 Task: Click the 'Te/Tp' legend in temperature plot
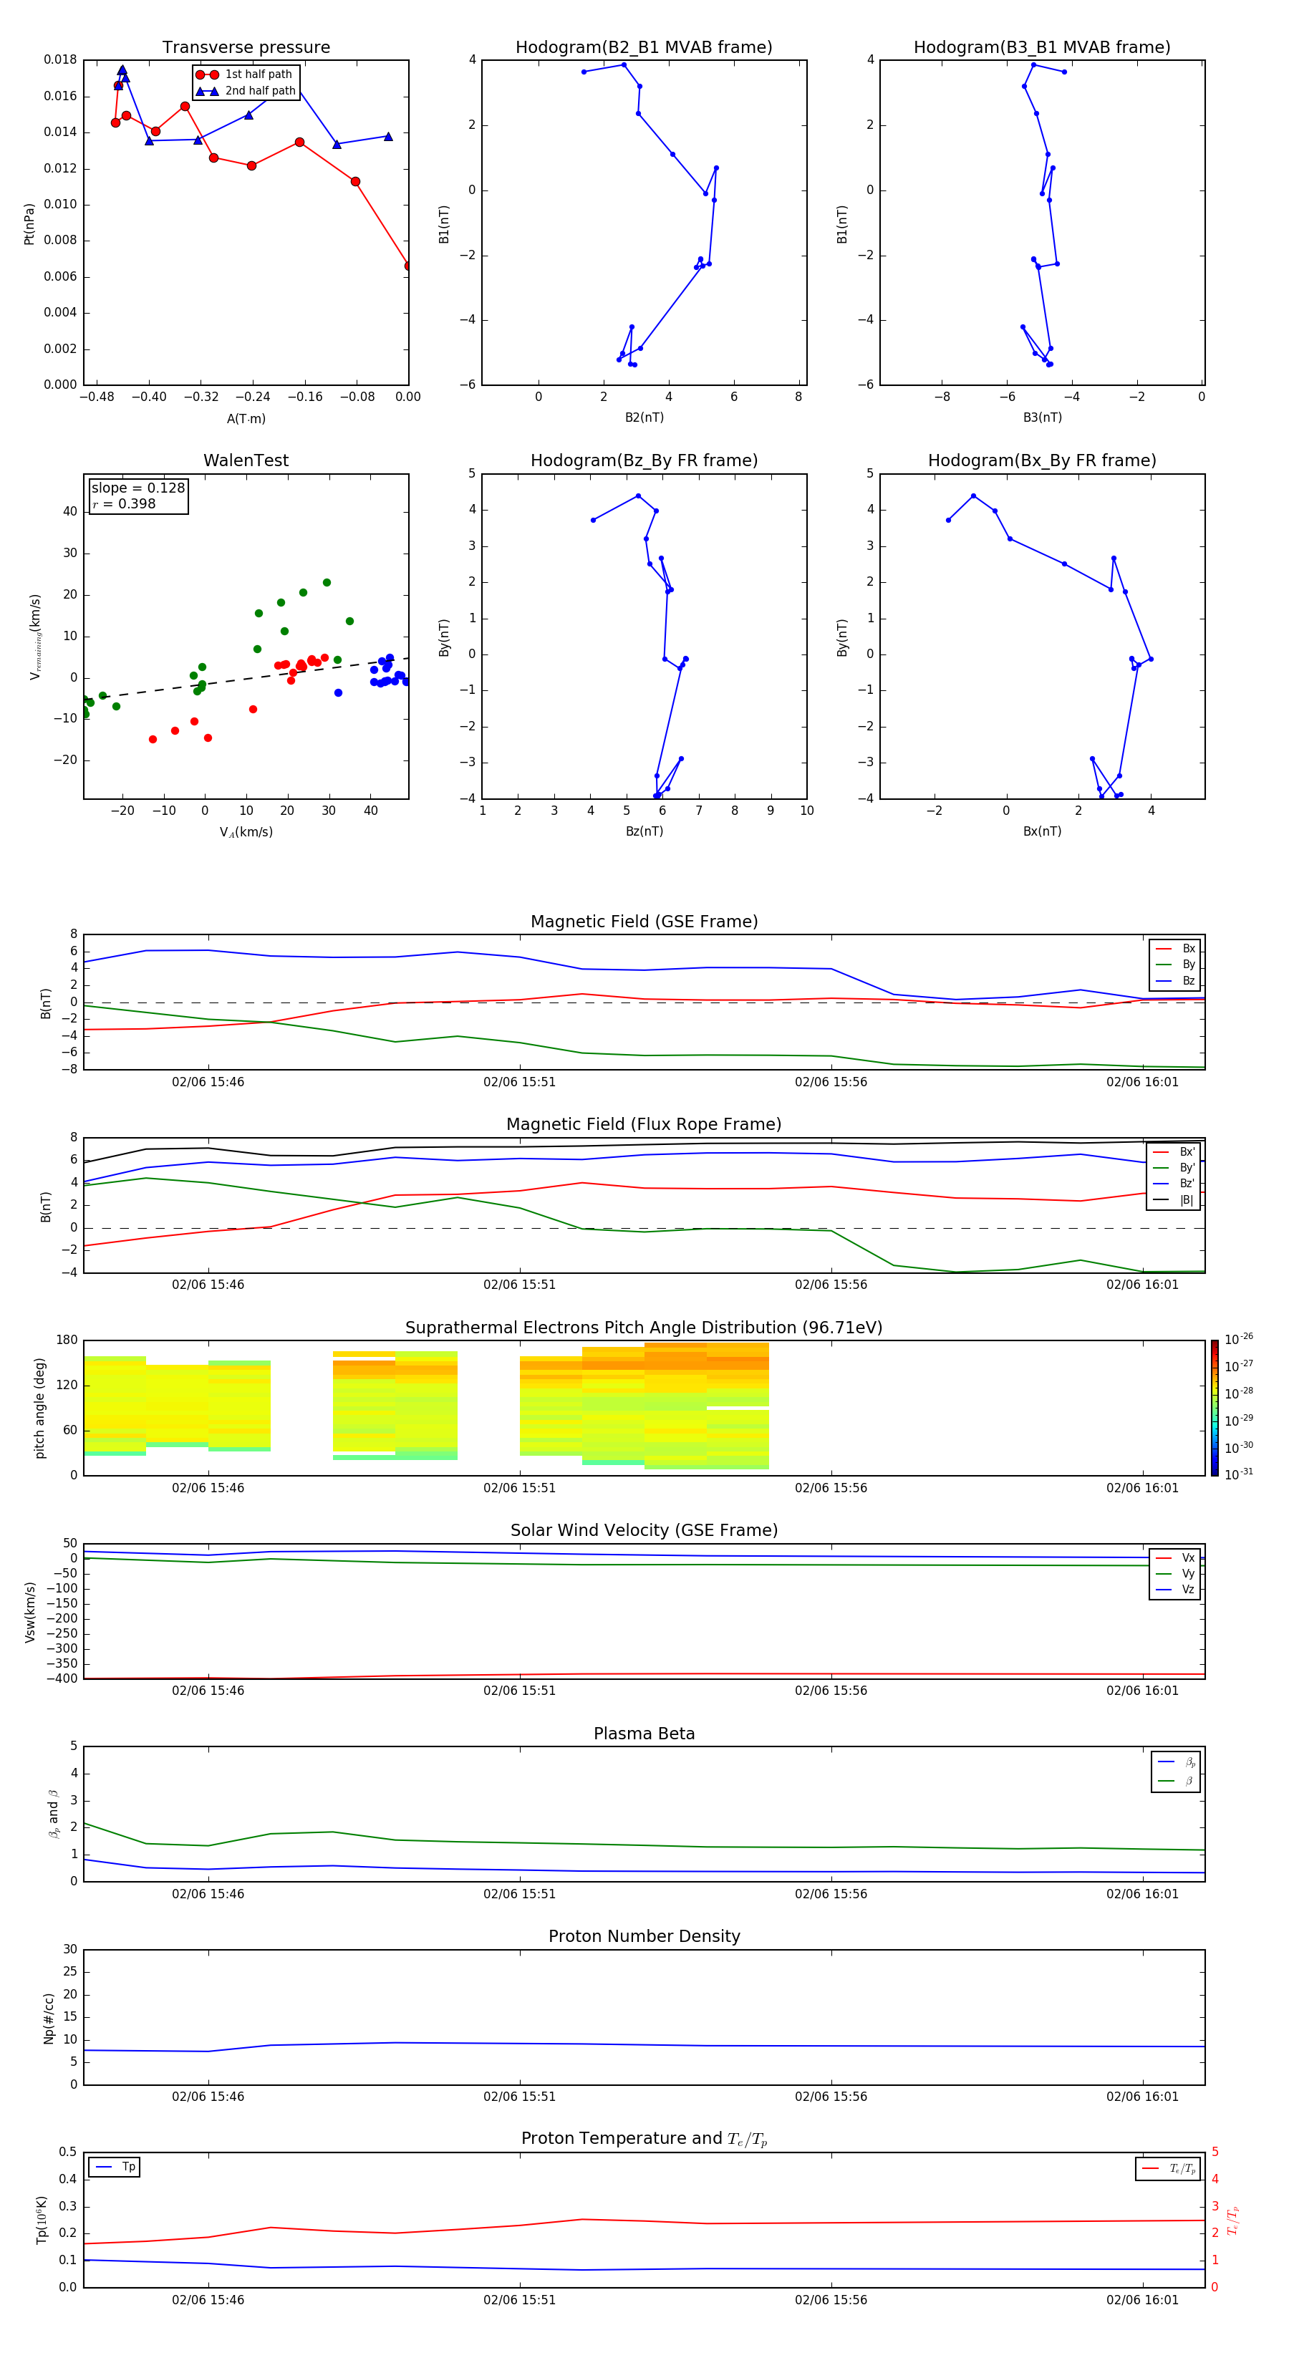[x=1168, y=2168]
